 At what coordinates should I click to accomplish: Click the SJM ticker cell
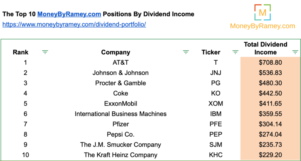[216, 145]
